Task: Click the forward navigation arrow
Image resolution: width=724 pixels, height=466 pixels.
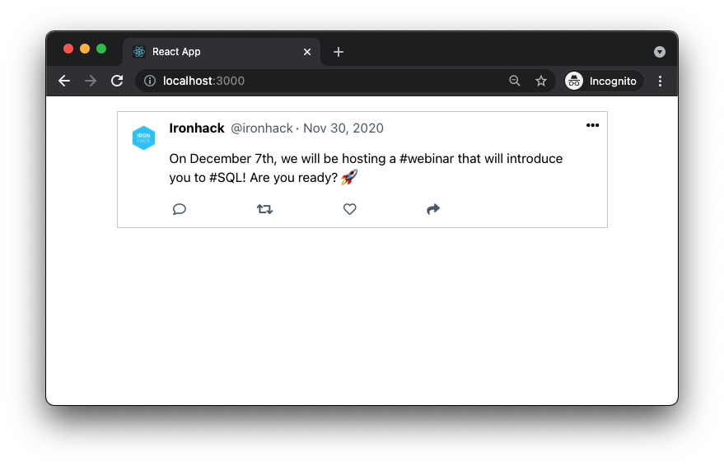Action: (x=91, y=81)
